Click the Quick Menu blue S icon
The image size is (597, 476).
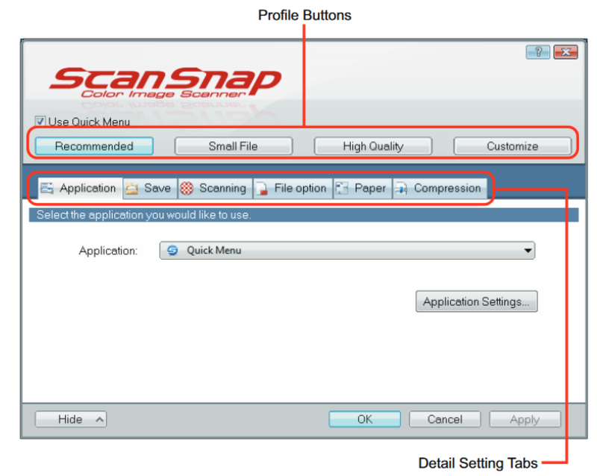pos(172,251)
